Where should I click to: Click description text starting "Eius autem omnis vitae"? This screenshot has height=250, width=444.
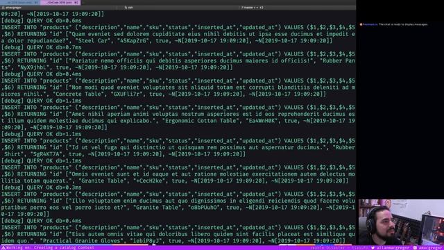point(178,237)
